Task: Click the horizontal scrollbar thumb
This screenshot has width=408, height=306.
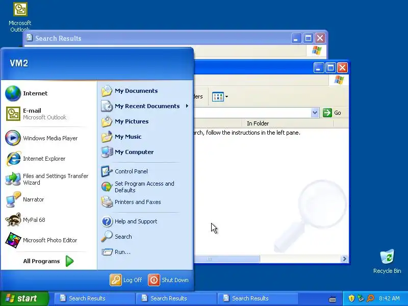Action: [226, 259]
